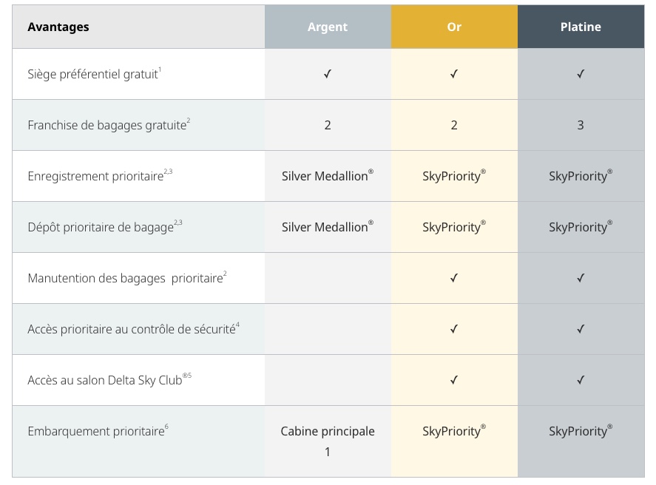The width and height of the screenshot is (656, 485).
Task: Click Platine checkmark for Siège préférentiel gratuit
Action: (581, 74)
